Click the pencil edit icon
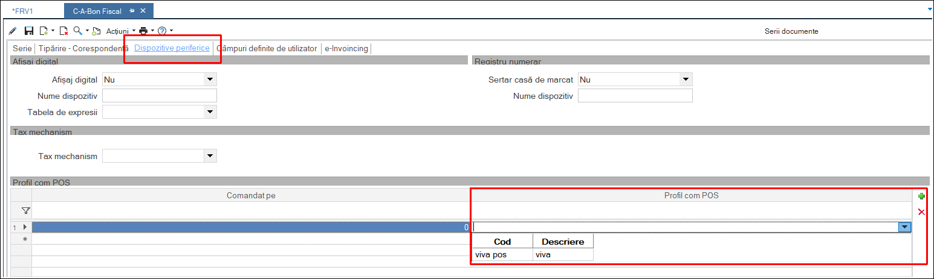Viewport: 934px width, 279px height. click(x=13, y=31)
